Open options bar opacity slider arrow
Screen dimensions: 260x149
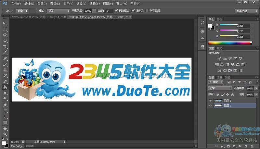point(94,11)
